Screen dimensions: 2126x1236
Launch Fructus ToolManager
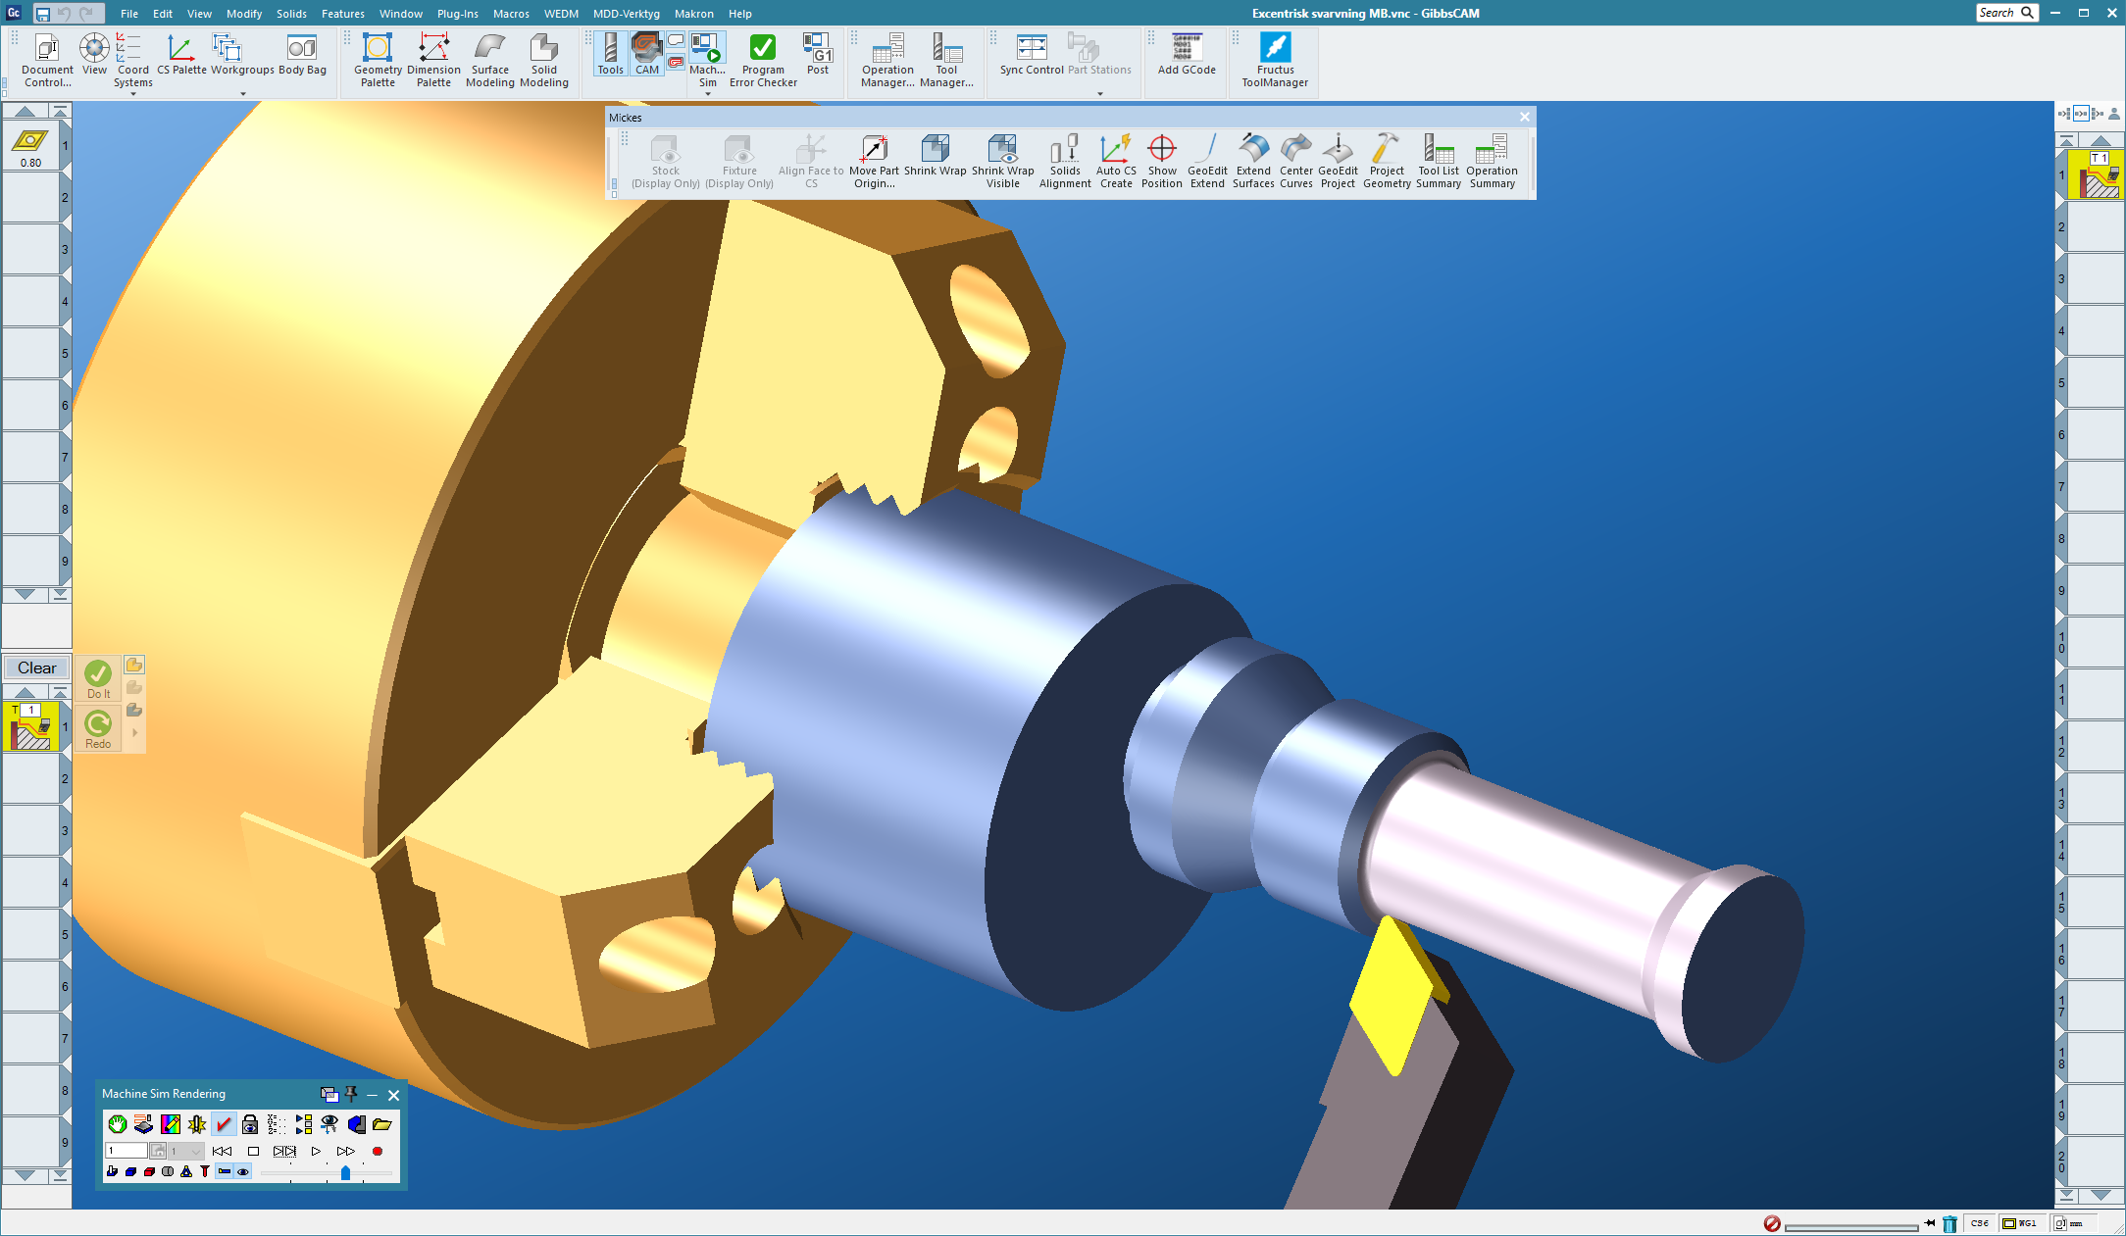coord(1275,61)
